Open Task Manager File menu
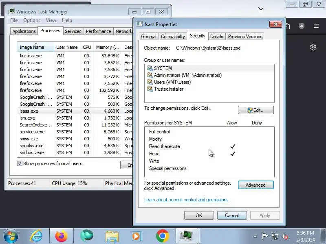Viewport: 326px width, 244px height. (14, 20)
